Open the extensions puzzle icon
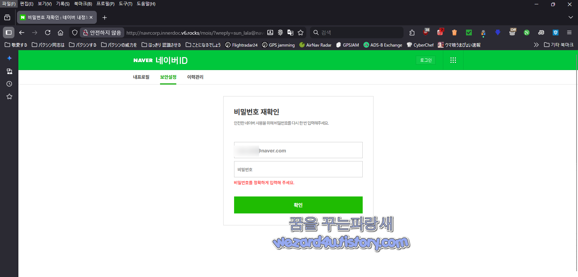The width and height of the screenshot is (578, 277). 412,33
